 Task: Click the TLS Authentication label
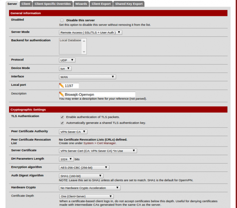click(25, 116)
